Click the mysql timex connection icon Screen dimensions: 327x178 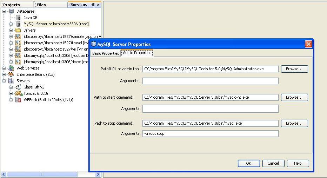[18, 62]
